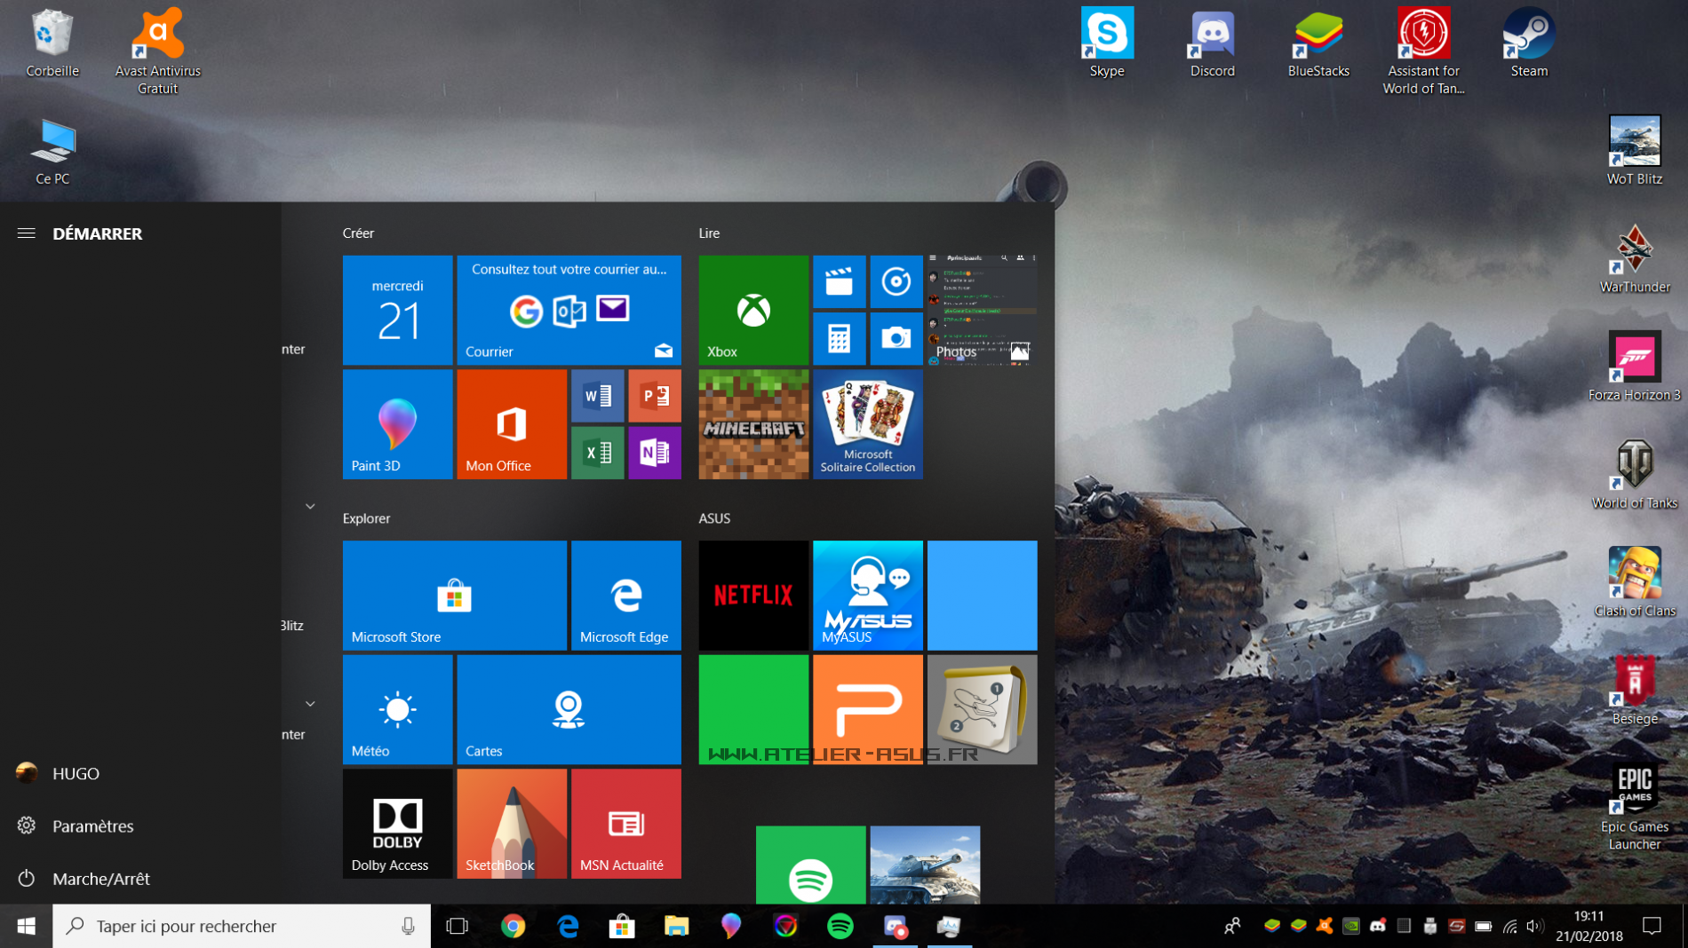
Task: Open the MyASUS tile
Action: pos(867,595)
